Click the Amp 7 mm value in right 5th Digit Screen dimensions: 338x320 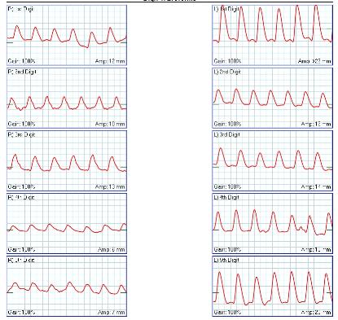point(112,313)
